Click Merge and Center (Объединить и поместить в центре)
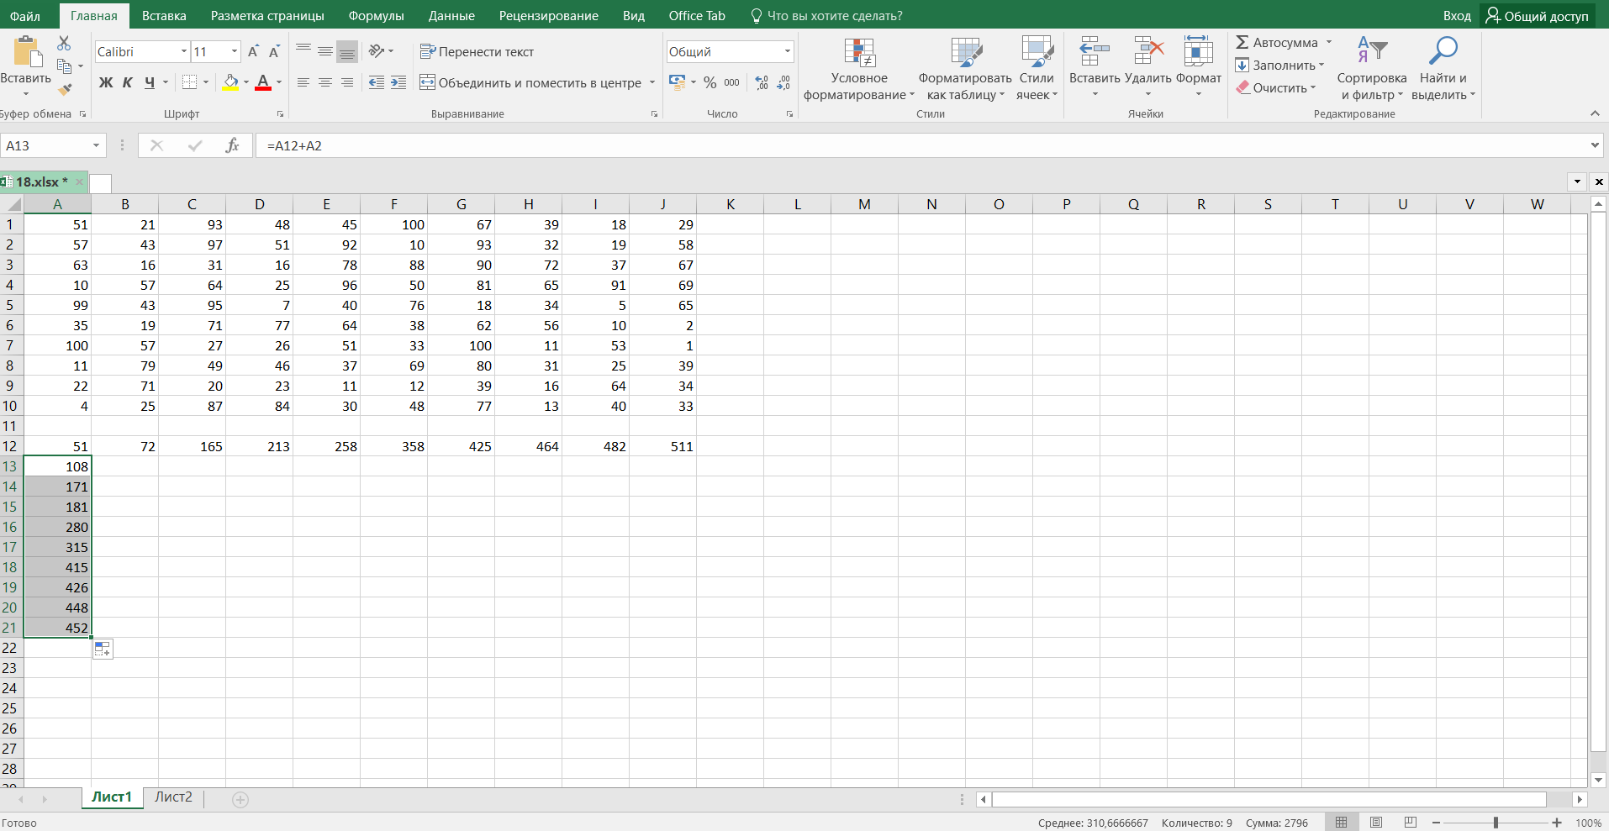The image size is (1609, 831). tap(531, 82)
